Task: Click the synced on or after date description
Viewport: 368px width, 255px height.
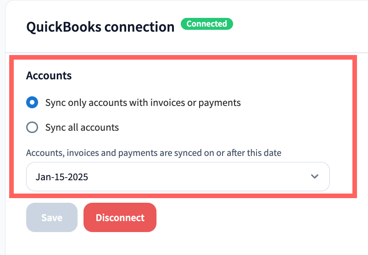Action: 154,153
